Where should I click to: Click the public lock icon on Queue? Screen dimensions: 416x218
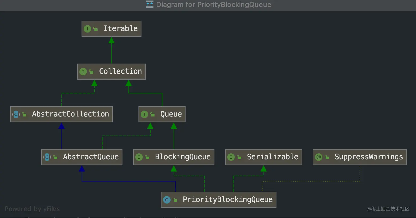tap(152, 114)
